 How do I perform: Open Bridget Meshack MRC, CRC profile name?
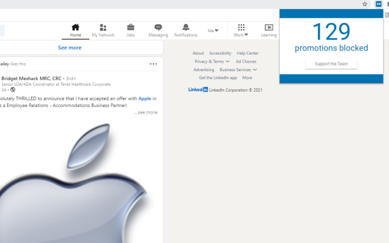32,78
